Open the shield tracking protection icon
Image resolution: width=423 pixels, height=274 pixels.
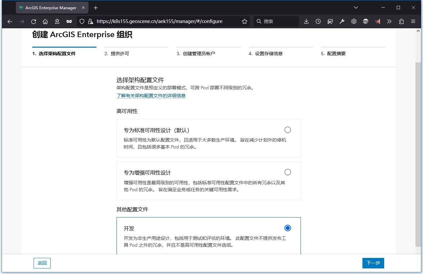[82, 21]
